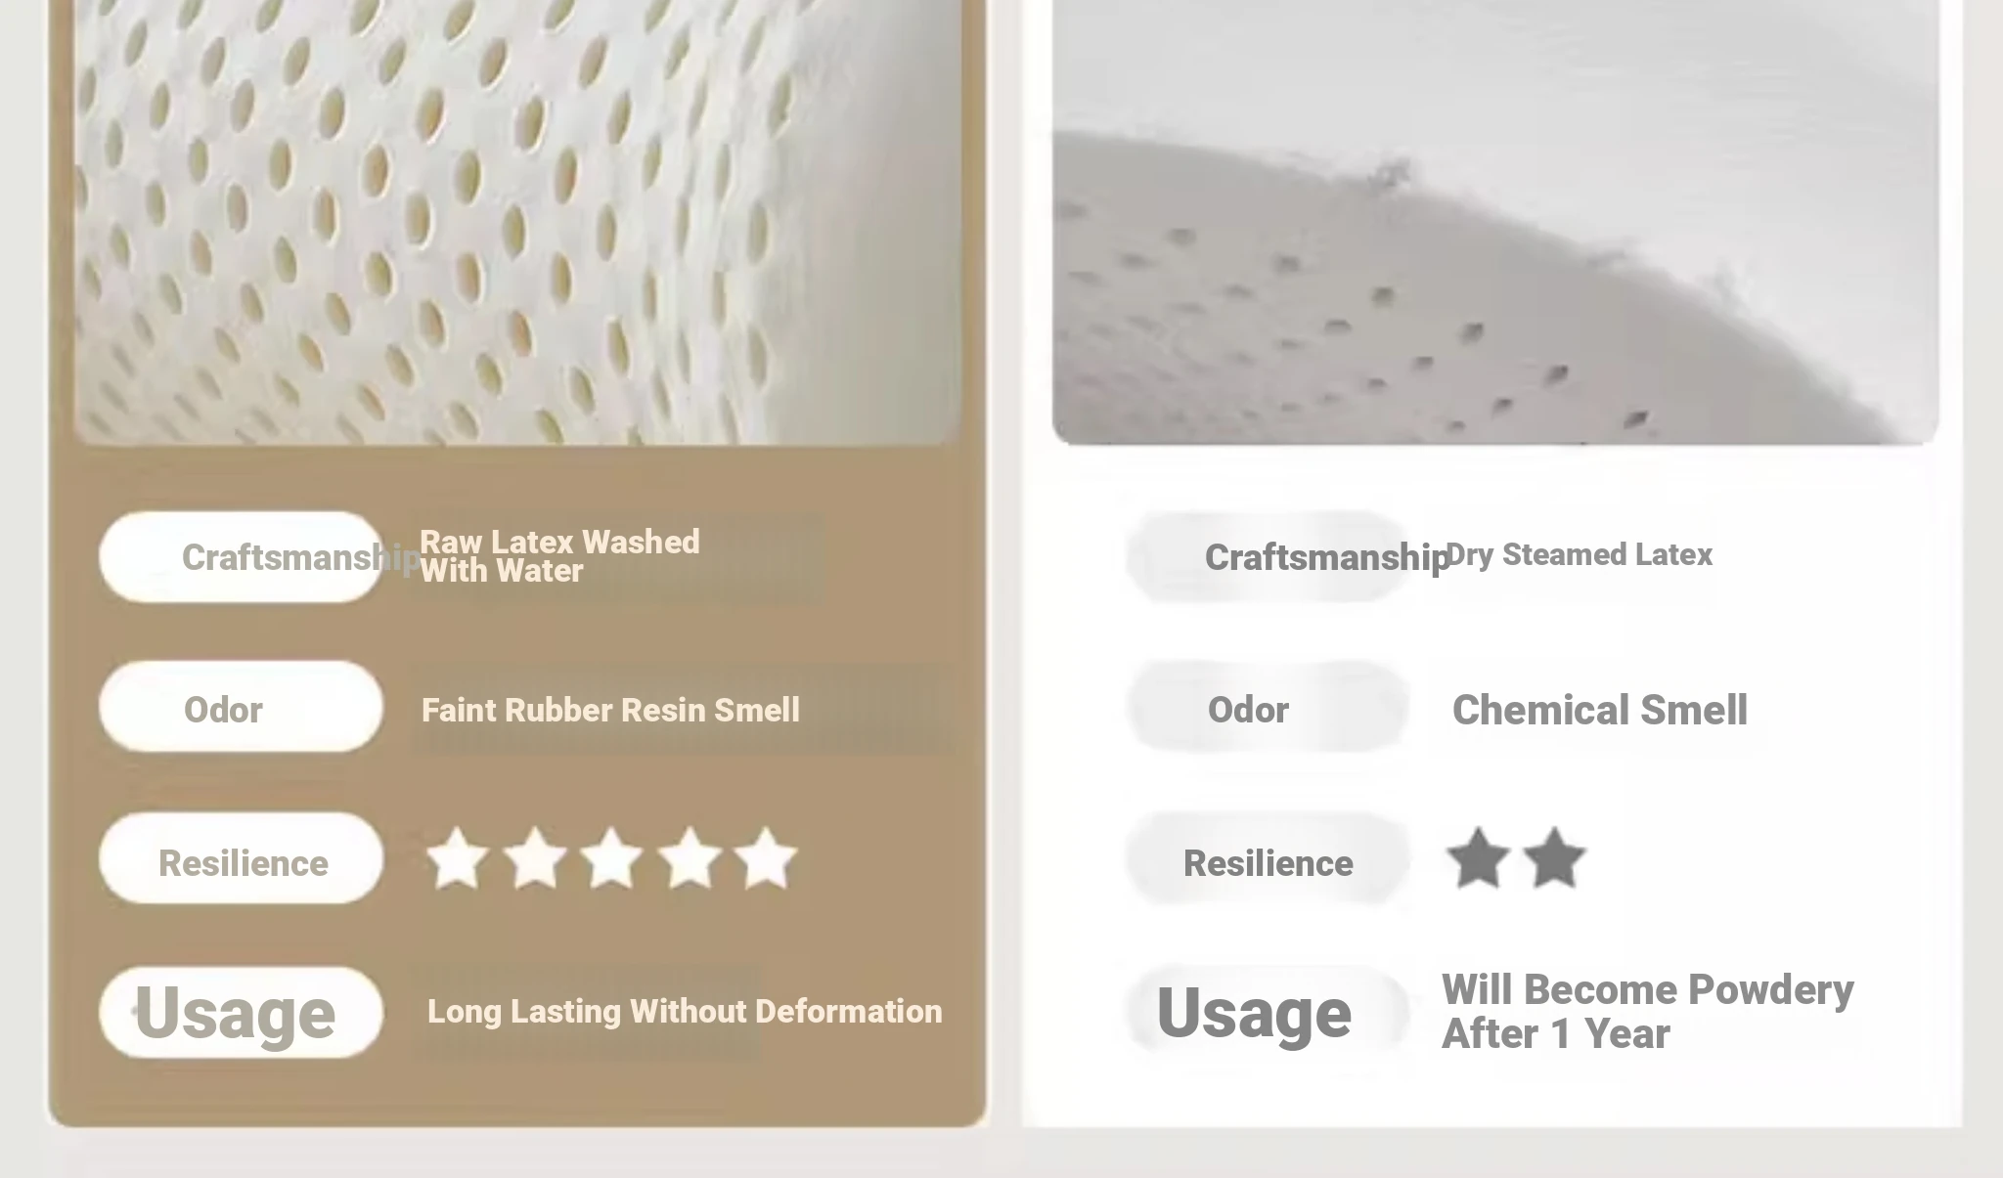The image size is (2003, 1178).
Task: Click the white Odor pill on brown card
Action: click(x=241, y=706)
